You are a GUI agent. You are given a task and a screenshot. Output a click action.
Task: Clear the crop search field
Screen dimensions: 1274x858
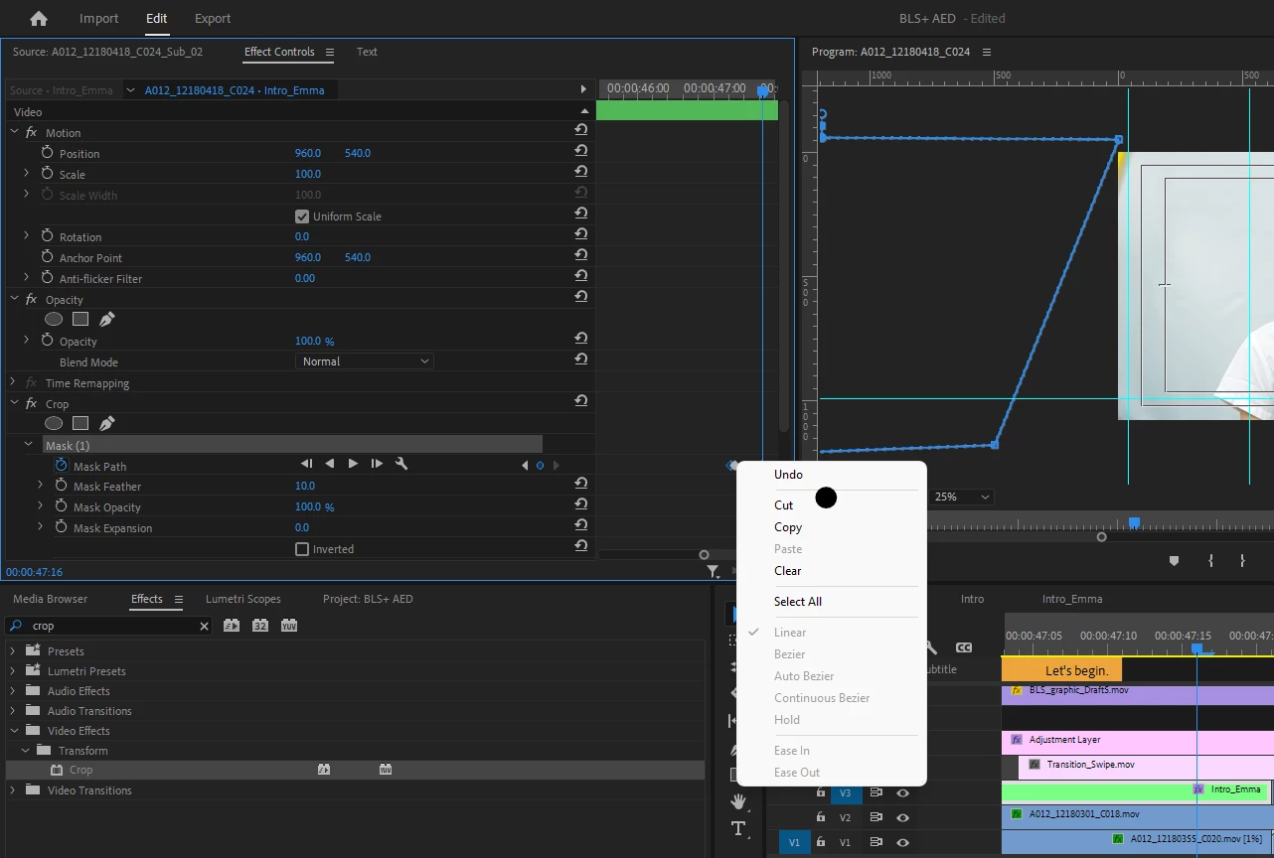point(204,626)
